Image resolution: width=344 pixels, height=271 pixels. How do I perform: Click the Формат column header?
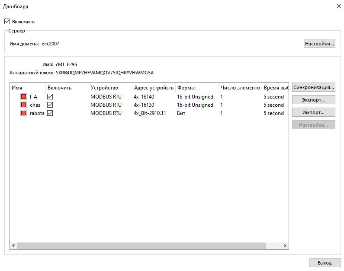(x=196, y=88)
